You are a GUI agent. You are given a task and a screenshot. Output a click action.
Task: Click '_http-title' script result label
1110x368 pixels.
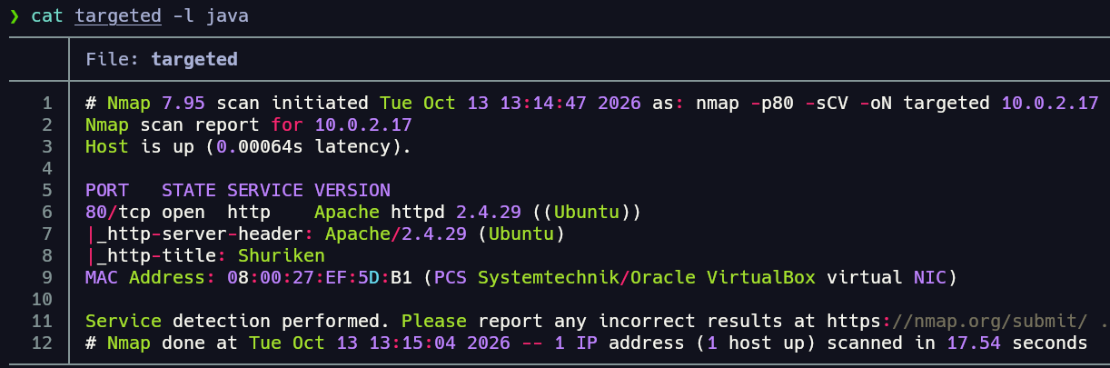pos(156,255)
